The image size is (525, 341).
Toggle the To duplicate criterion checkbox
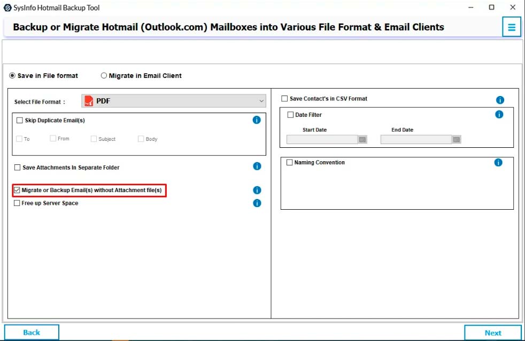click(19, 139)
